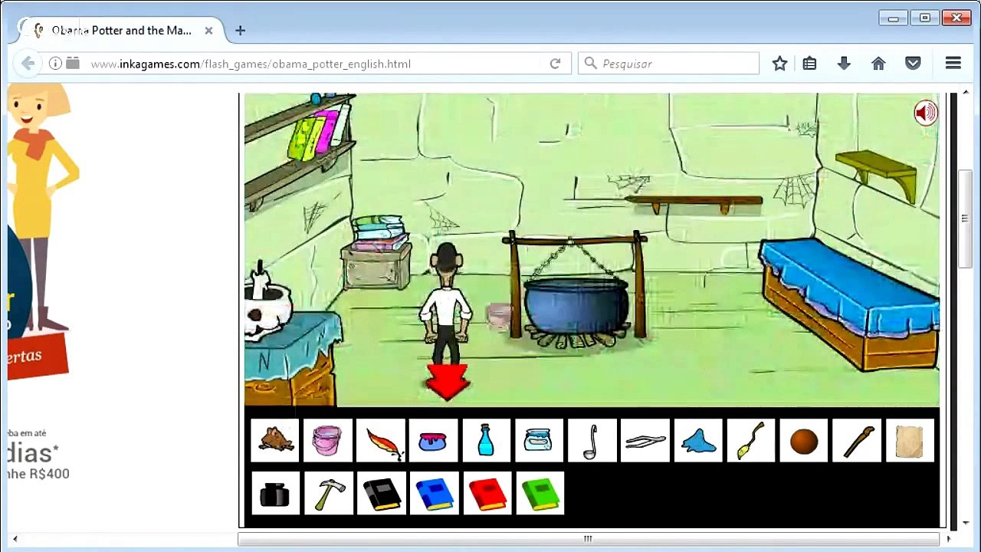The height and width of the screenshot is (552, 981).
Task: Pick the glass jar inventory item
Action: point(539,440)
